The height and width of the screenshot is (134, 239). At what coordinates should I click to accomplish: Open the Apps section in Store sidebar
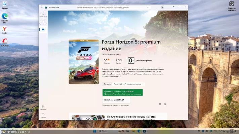click(43, 22)
